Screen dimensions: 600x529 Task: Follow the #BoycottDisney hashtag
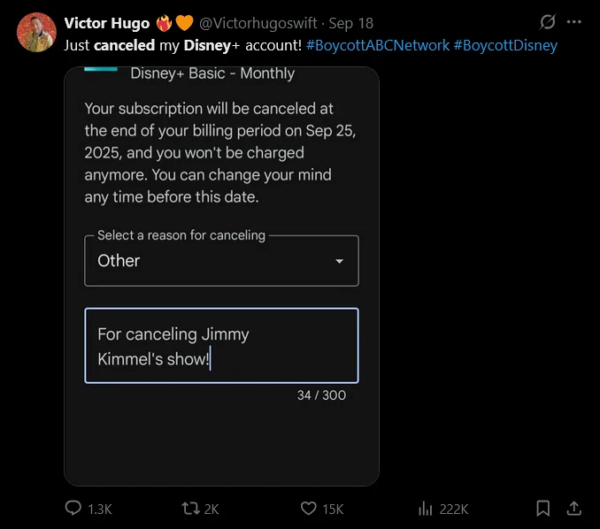click(x=505, y=44)
